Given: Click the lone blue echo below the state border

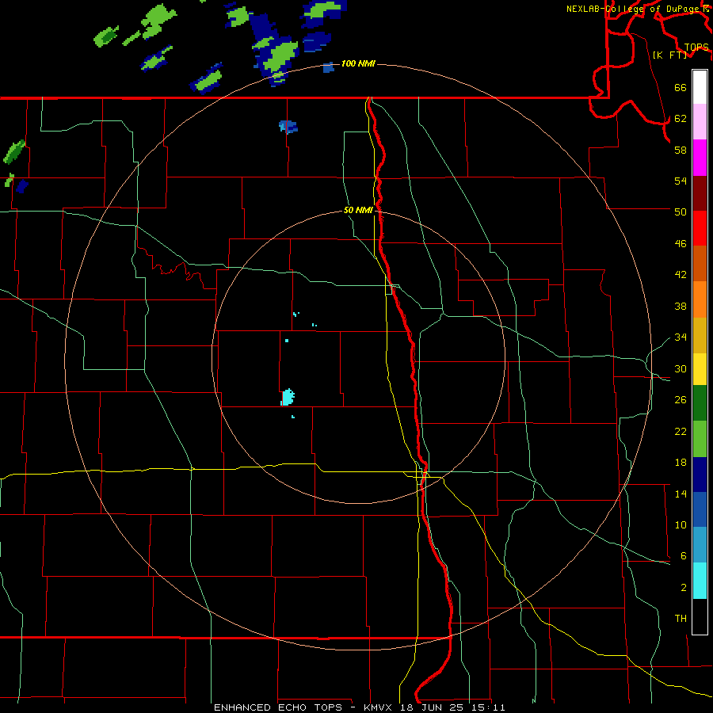Looking at the screenshot, I should (x=288, y=127).
